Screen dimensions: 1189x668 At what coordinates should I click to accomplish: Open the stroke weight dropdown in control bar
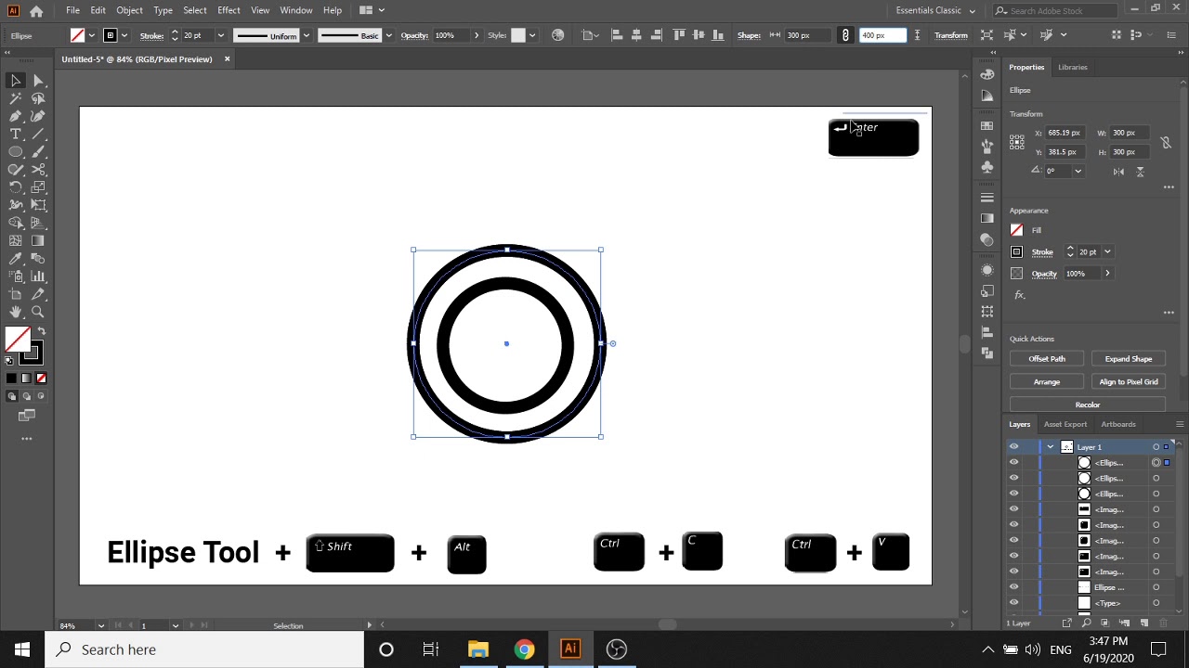tap(220, 35)
